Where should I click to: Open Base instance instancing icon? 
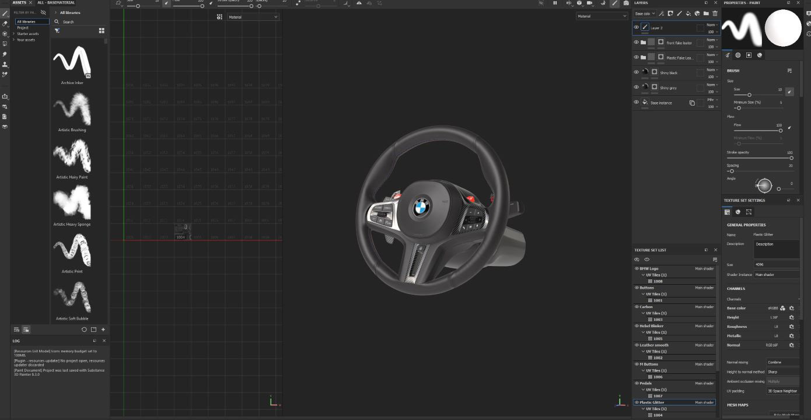692,103
